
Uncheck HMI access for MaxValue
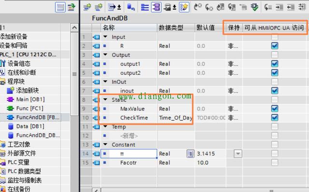coord(275,109)
